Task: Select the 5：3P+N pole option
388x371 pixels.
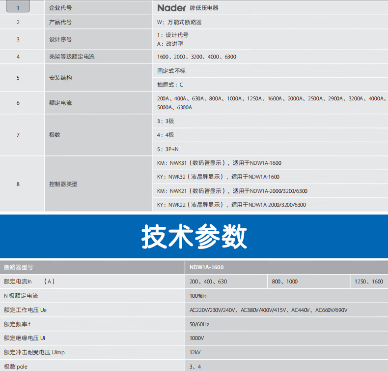Action: tap(167, 149)
